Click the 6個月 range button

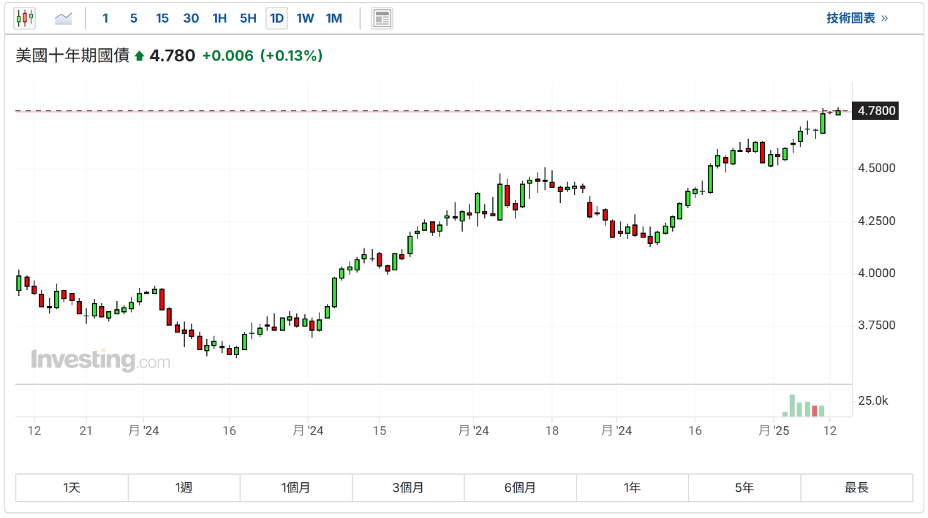coord(520,487)
